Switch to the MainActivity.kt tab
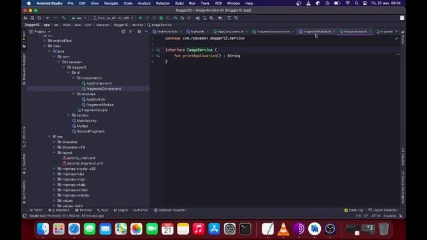Image resolution: width=427 pixels, height=240 pixels. (167, 31)
